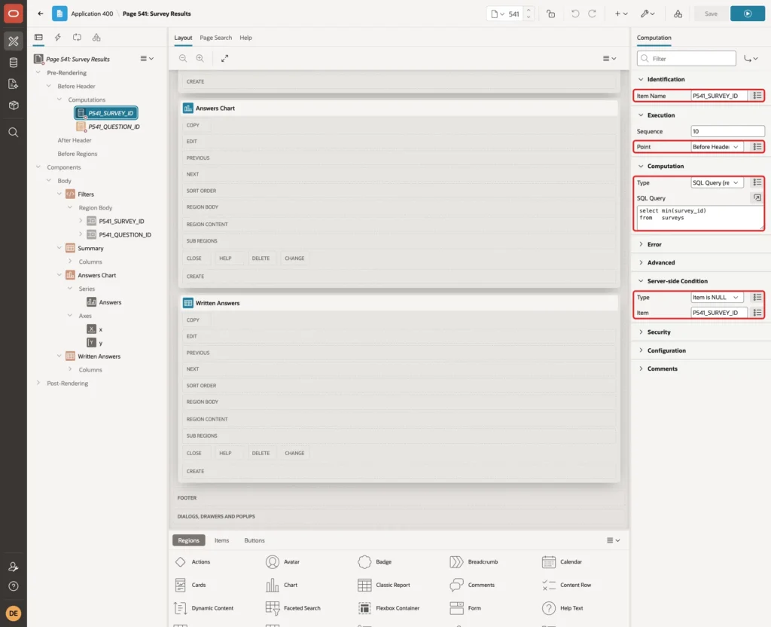Click the Application 400 breadcrumb link
This screenshot has width=771, height=627.
click(92, 14)
